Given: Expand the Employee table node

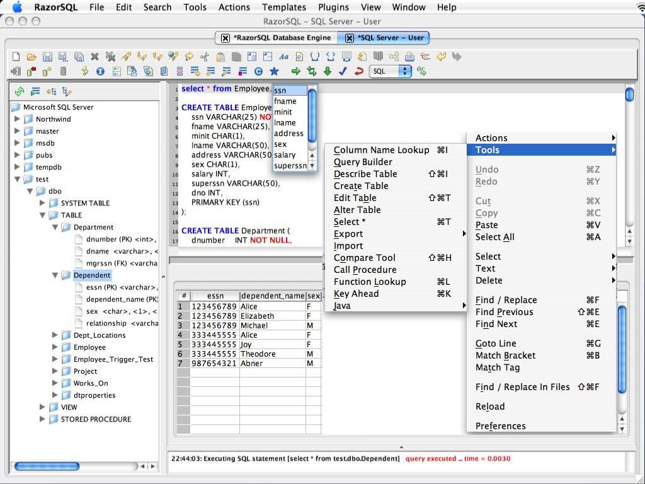Looking at the screenshot, I should point(55,347).
